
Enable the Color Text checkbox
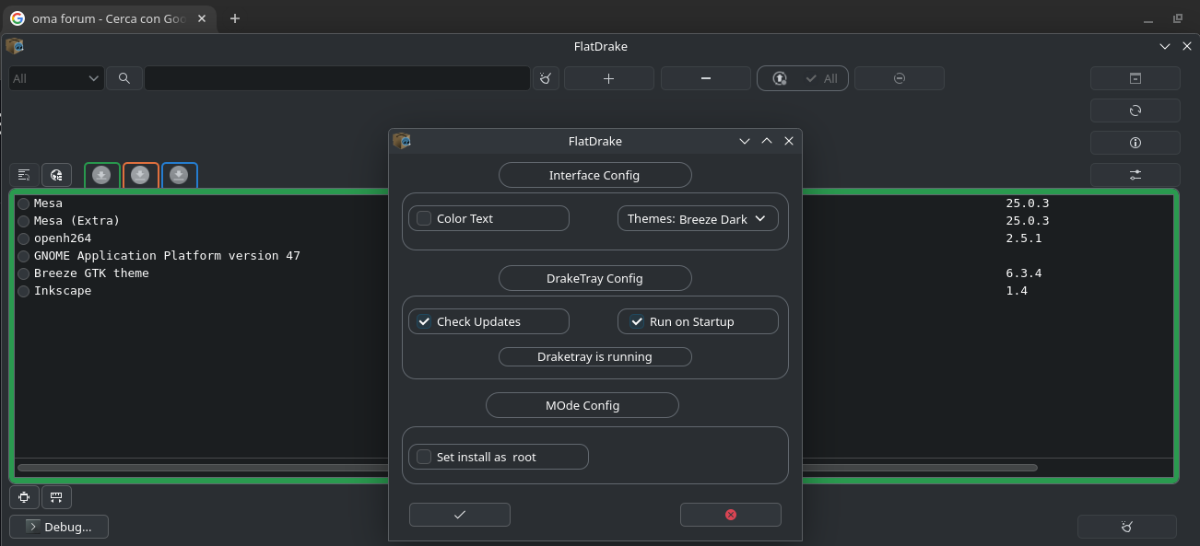click(x=424, y=218)
